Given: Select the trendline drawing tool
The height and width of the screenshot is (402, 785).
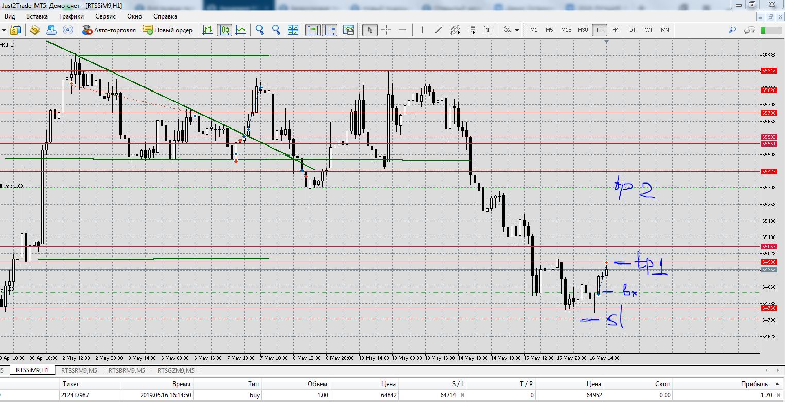Looking at the screenshot, I should (439, 30).
